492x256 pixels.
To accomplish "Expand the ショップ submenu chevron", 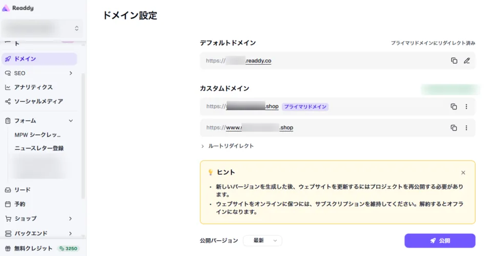I will pyautogui.click(x=70, y=219).
